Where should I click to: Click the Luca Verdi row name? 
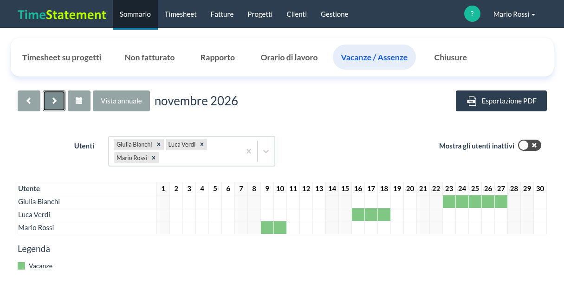tap(34, 215)
